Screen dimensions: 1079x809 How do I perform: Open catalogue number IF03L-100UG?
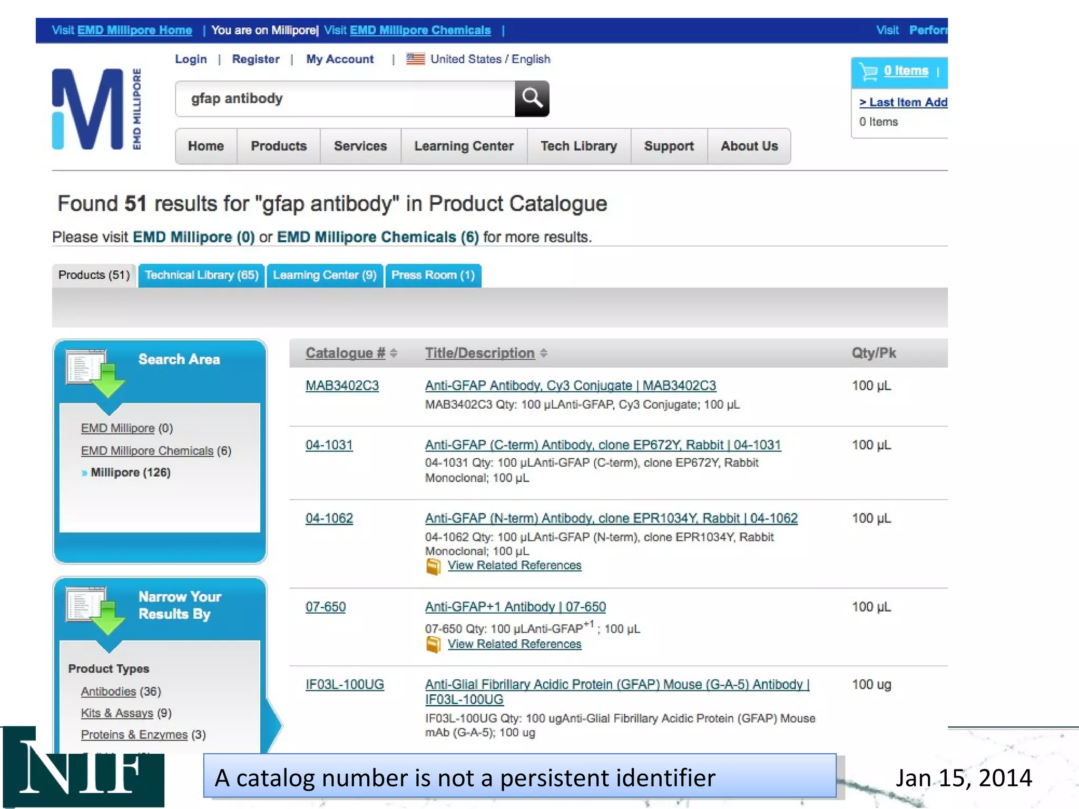tap(345, 685)
